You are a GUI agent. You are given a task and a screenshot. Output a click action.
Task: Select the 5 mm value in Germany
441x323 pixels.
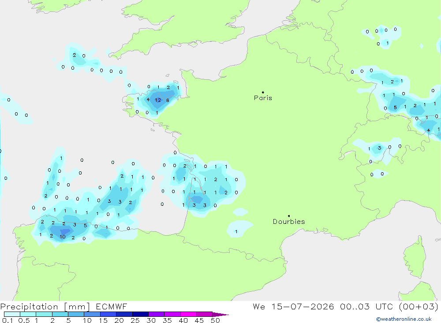[395, 108]
